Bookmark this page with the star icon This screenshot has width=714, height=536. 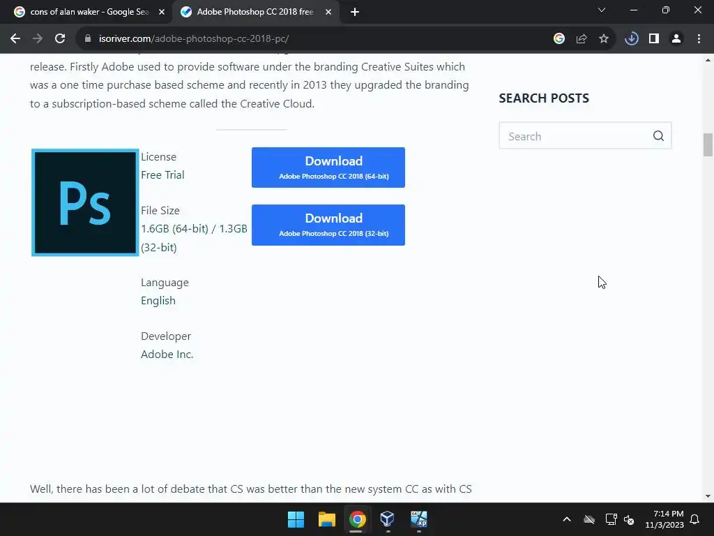tap(604, 39)
